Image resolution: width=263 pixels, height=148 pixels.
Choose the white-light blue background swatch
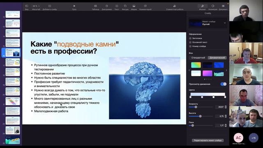tap(196, 73)
